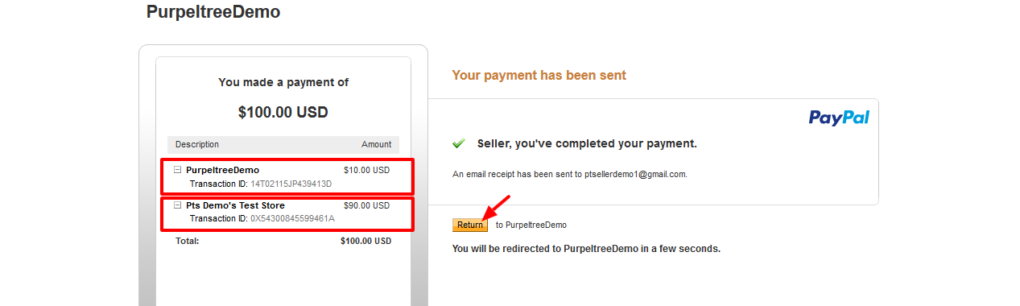Click the Description column header

pos(197,144)
